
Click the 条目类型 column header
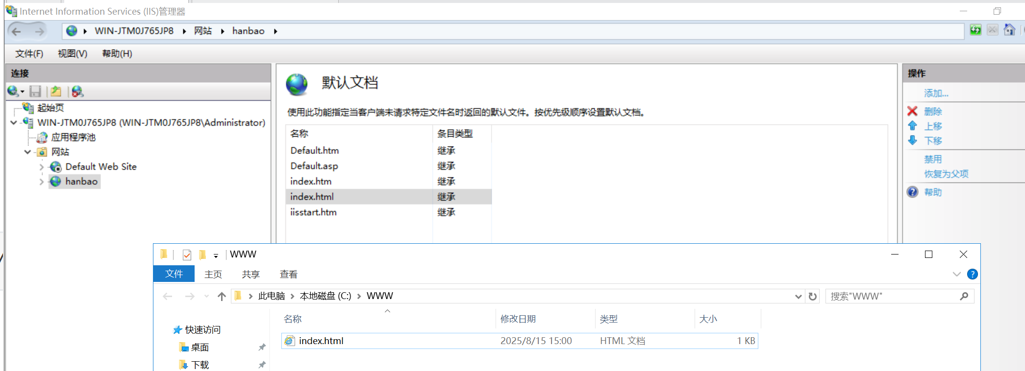coord(455,133)
